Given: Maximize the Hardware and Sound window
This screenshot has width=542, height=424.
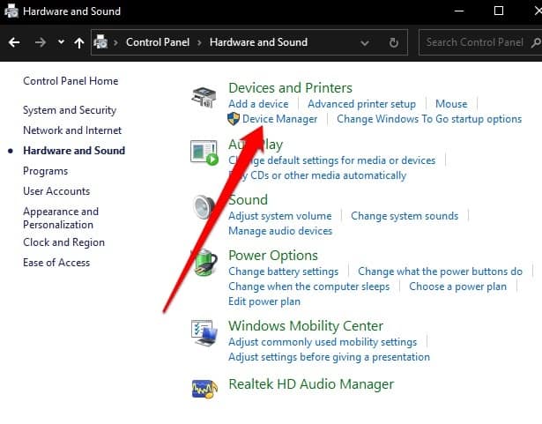Looking at the screenshot, I should pos(499,11).
